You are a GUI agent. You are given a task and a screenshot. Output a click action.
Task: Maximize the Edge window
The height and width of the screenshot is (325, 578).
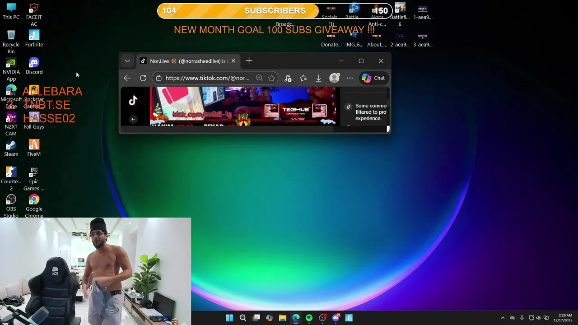pyautogui.click(x=361, y=61)
